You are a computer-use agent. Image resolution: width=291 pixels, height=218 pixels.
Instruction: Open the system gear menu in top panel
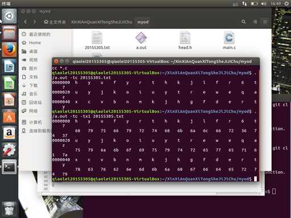[287, 3]
